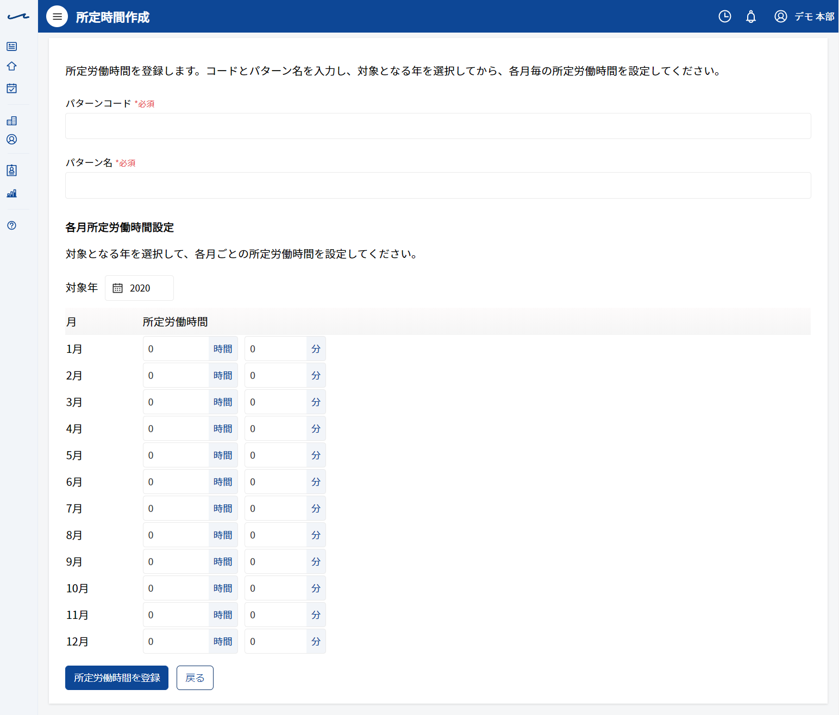Click the app logo in sidebar

coord(18,17)
